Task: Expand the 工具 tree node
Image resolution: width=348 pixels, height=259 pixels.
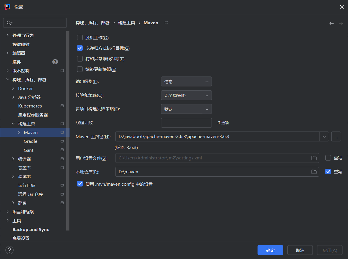Action: tap(8, 221)
